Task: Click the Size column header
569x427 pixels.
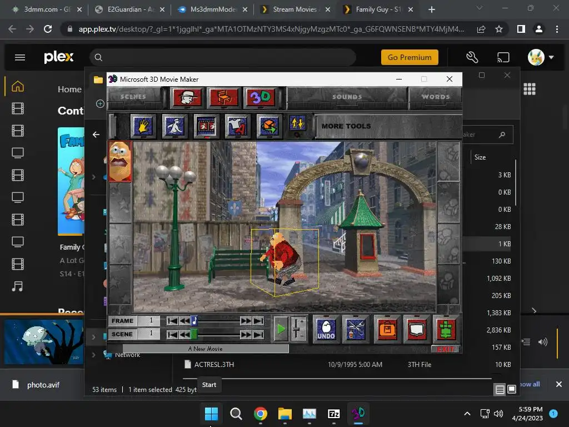Action: [x=480, y=157]
